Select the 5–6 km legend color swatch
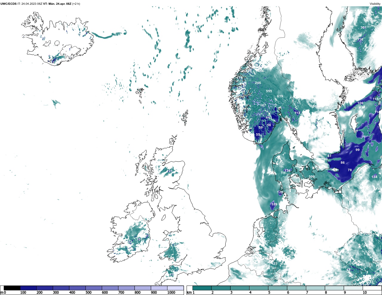Viewport: 382px width, 295px height. pyautogui.click(x=278, y=288)
